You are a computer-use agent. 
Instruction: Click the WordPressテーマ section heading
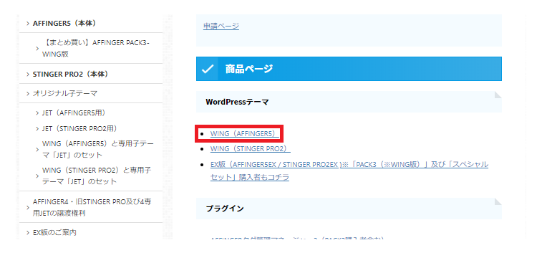[x=349, y=102]
